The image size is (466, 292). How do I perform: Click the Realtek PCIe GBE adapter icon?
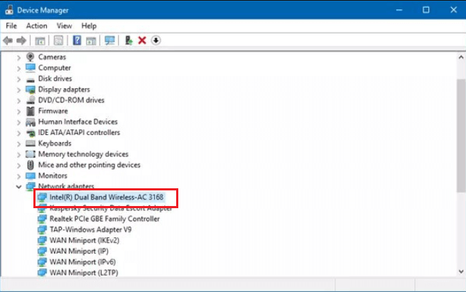[42, 219]
